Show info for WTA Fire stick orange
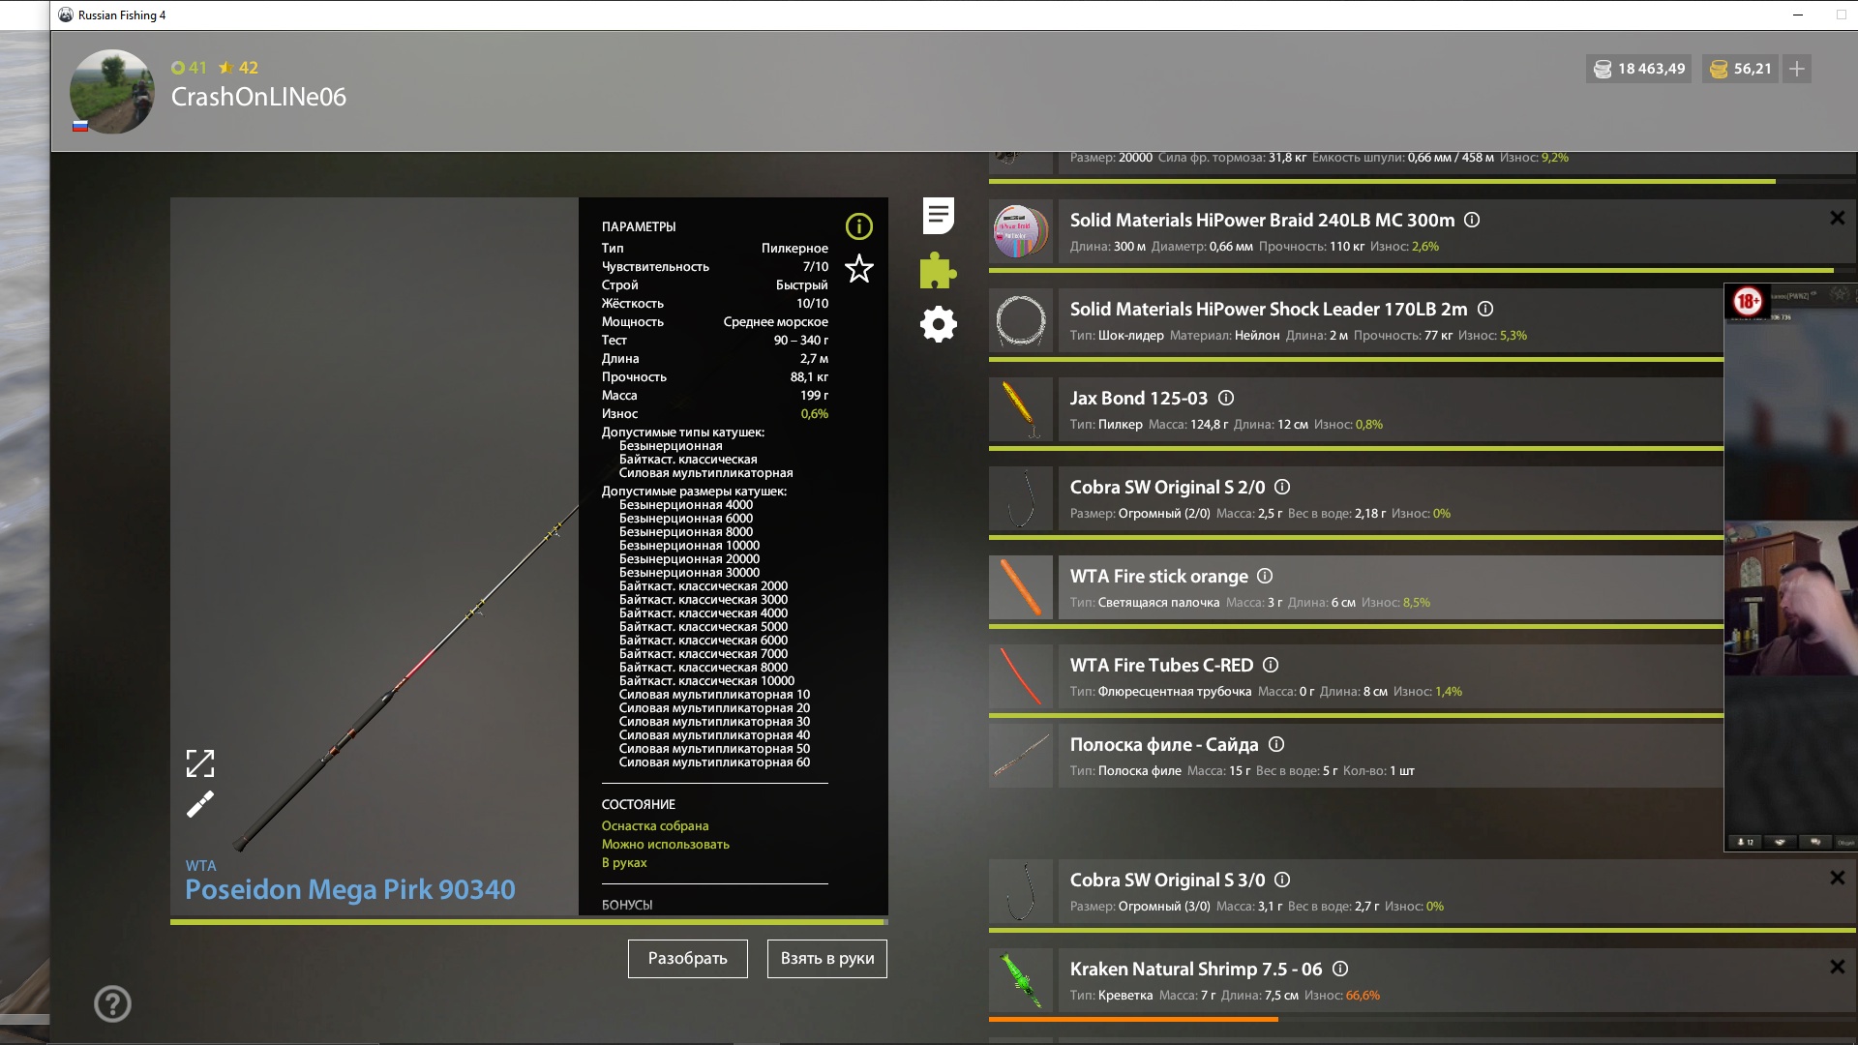The width and height of the screenshot is (1858, 1045). pyautogui.click(x=1265, y=576)
